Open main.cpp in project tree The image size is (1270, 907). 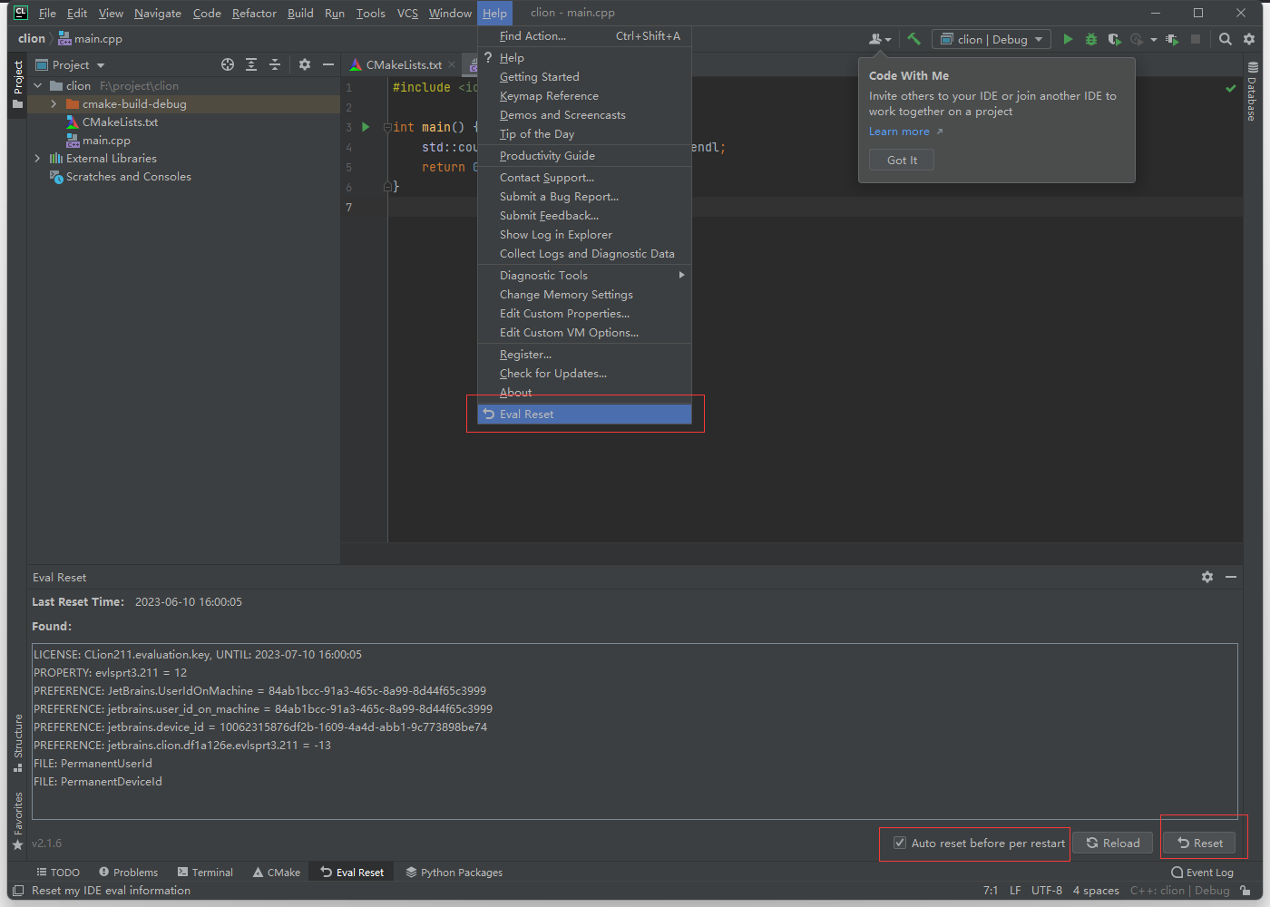pyautogui.click(x=106, y=141)
